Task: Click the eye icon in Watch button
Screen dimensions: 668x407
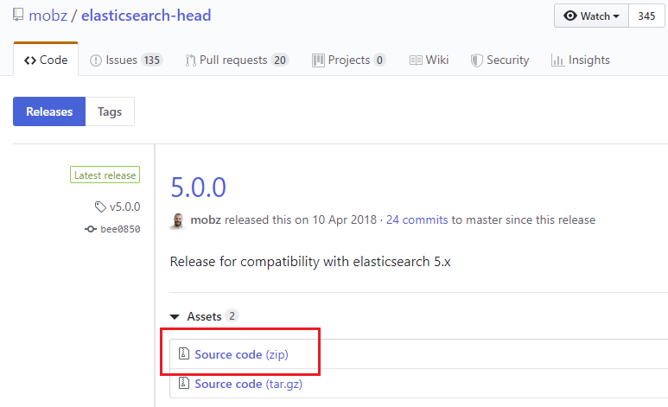Action: [x=570, y=16]
